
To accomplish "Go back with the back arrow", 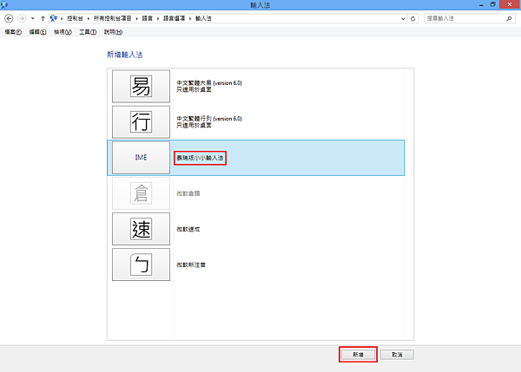I will click(9, 18).
